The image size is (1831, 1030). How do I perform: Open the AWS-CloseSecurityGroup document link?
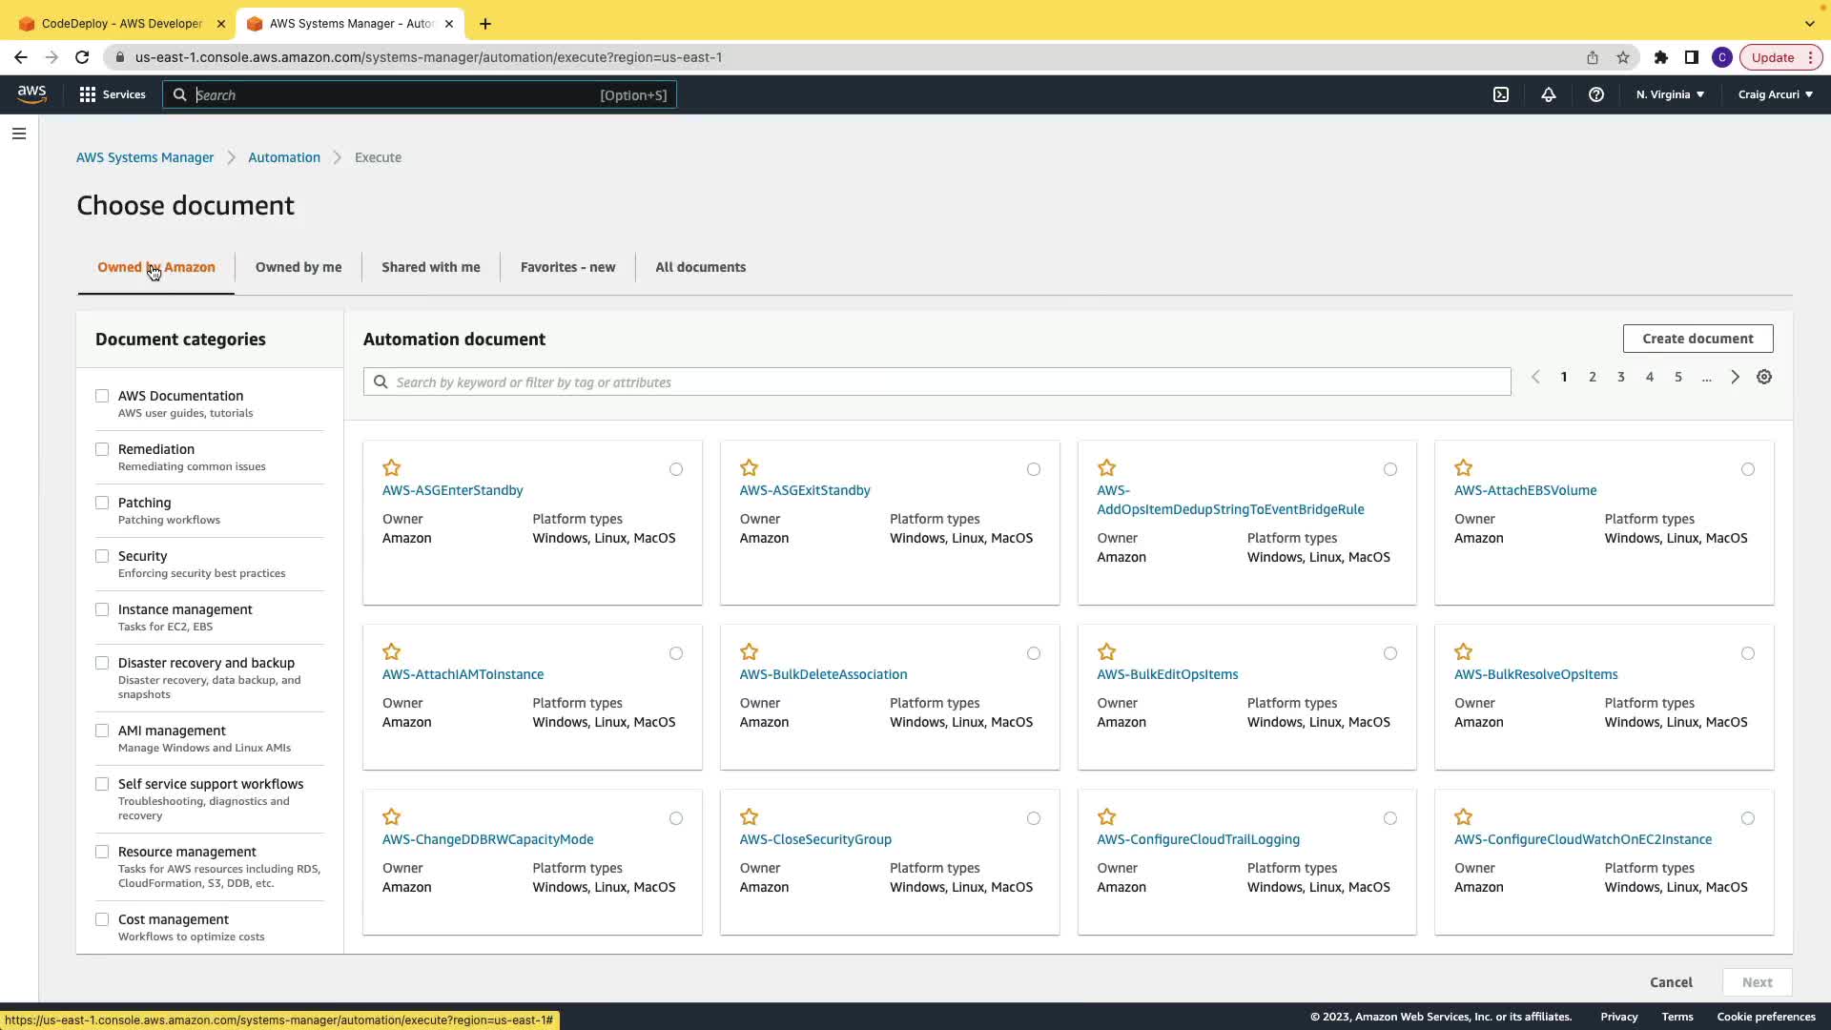815,839
